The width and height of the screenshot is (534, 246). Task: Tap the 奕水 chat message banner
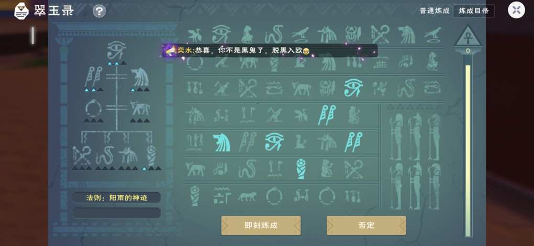(x=270, y=50)
